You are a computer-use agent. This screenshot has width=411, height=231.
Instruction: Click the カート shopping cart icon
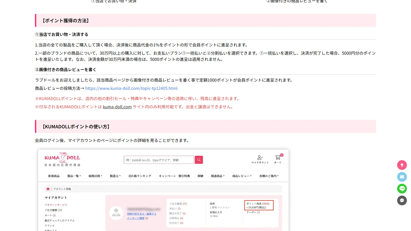point(278,159)
